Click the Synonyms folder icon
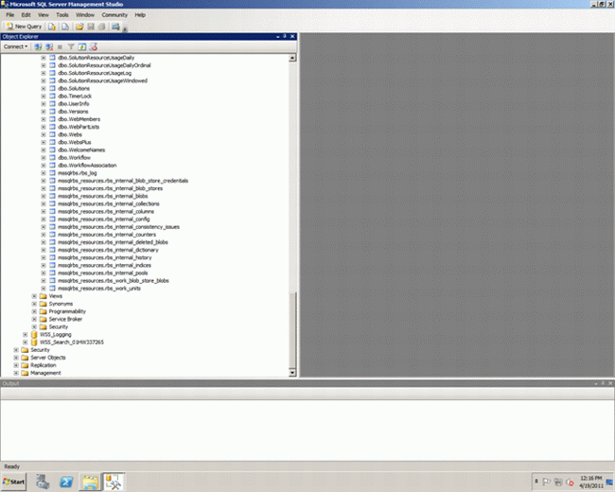 (x=44, y=304)
